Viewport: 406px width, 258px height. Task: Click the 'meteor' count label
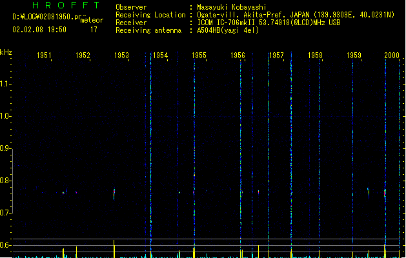point(92,20)
